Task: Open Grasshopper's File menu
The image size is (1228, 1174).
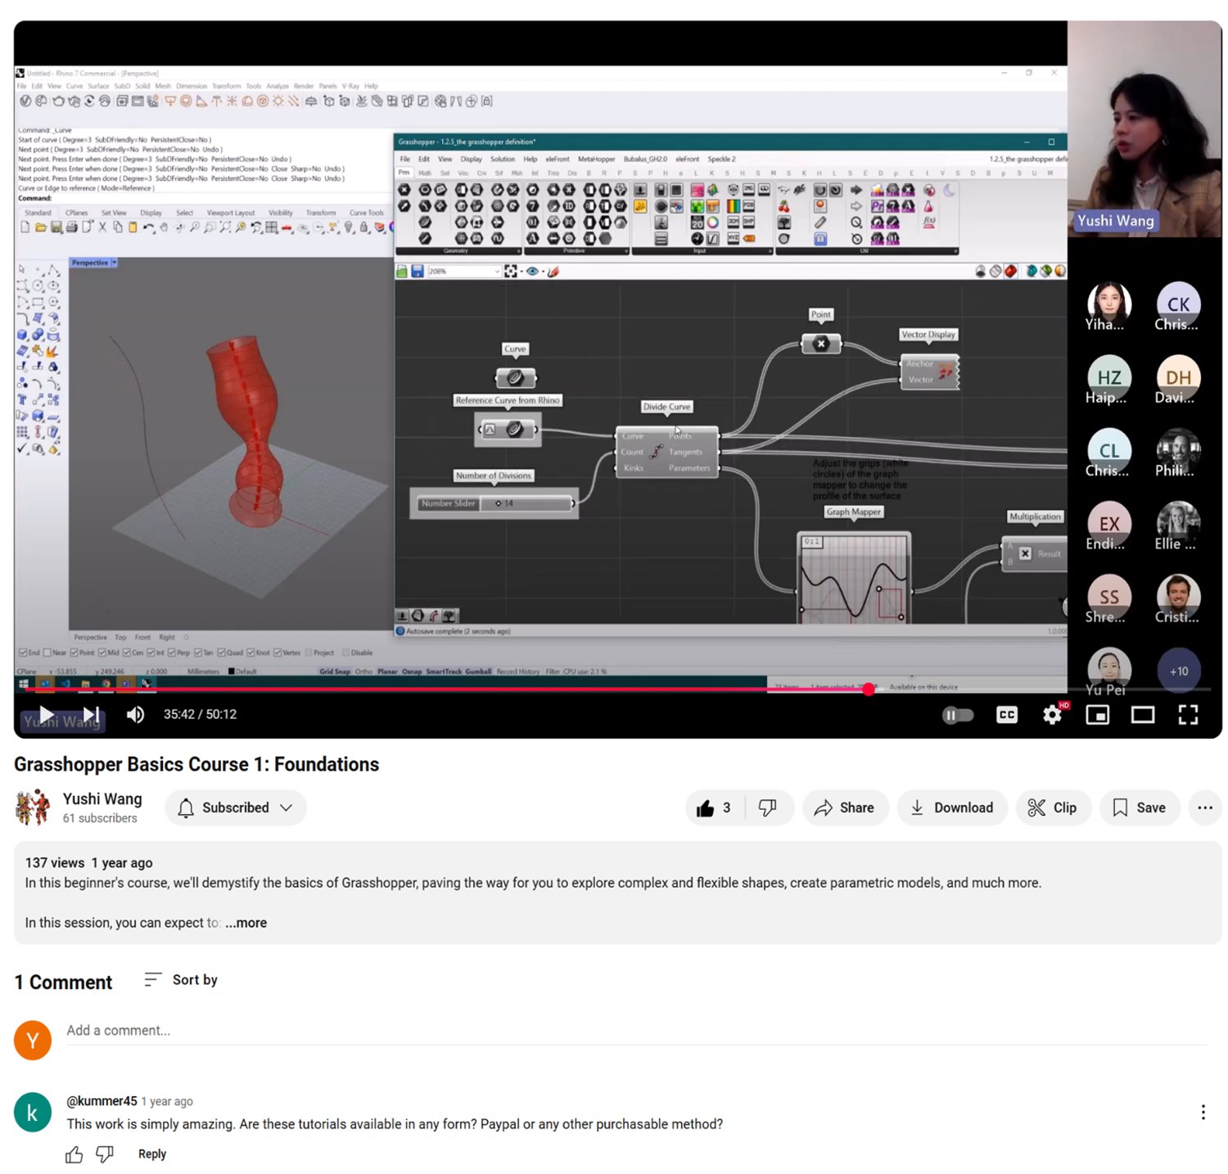Action: pos(405,159)
